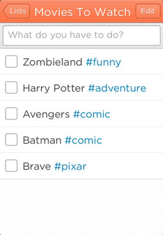Tap the Edit button
This screenshot has width=163, height=235.
pyautogui.click(x=148, y=11)
